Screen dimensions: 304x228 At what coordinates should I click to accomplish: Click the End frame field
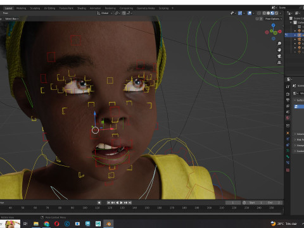click(x=274, y=203)
